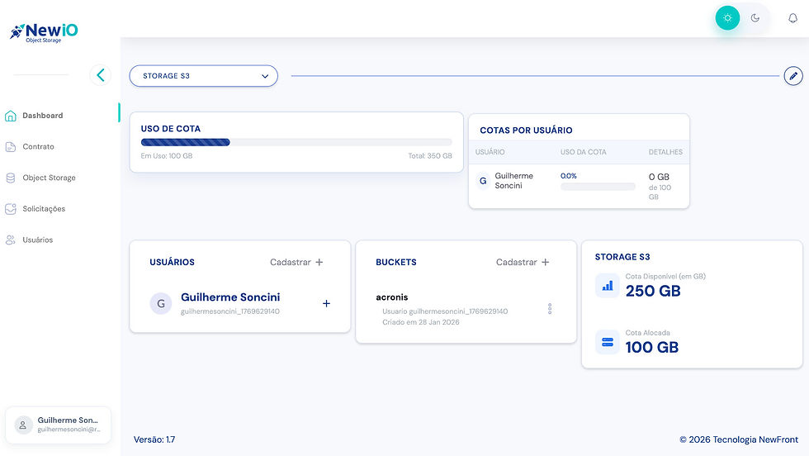Click the pencil edit icon
Screen dimensions: 809x456
point(793,76)
